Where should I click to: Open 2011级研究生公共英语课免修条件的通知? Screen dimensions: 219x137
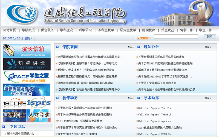point(85,114)
